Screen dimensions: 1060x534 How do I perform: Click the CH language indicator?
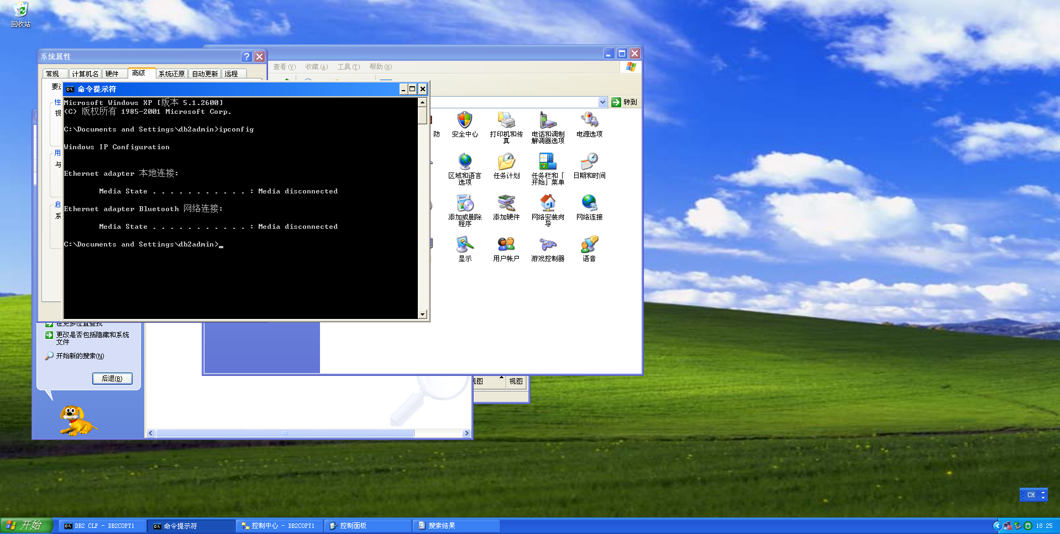click(x=1031, y=495)
